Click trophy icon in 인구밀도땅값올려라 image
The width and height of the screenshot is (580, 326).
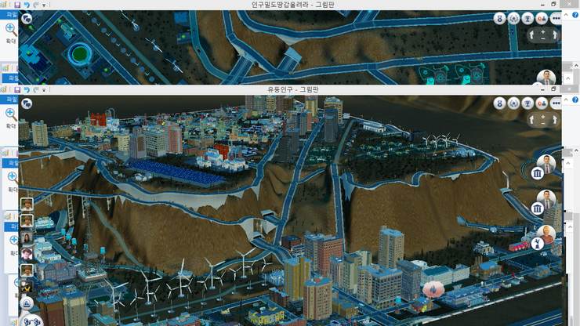pos(527,19)
